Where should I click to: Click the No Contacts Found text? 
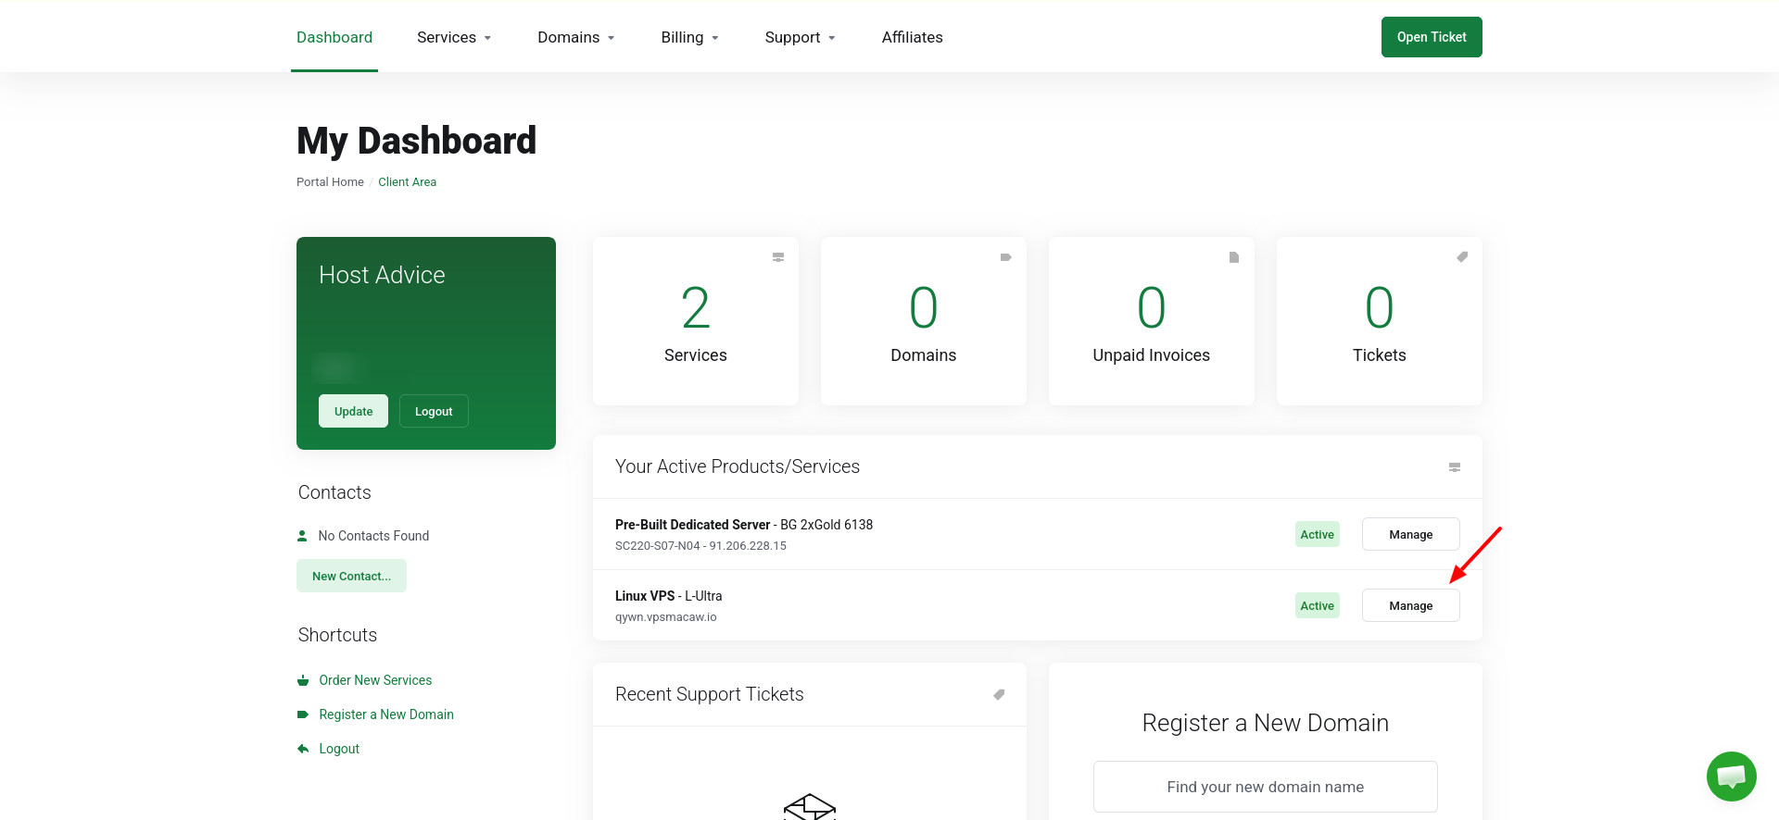[x=373, y=536]
